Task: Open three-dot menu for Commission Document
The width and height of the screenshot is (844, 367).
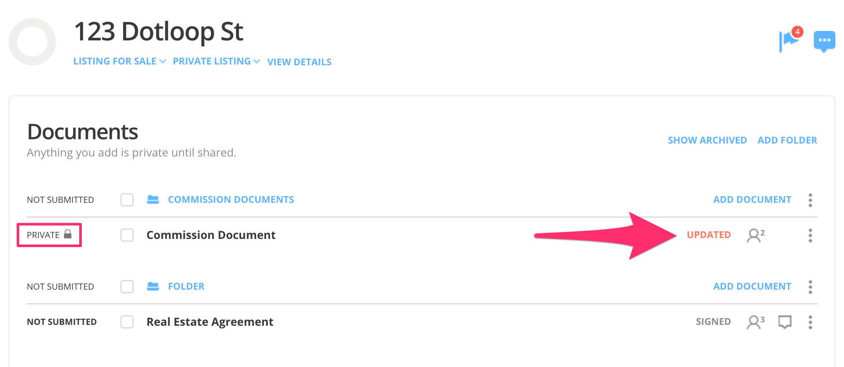Action: [810, 235]
